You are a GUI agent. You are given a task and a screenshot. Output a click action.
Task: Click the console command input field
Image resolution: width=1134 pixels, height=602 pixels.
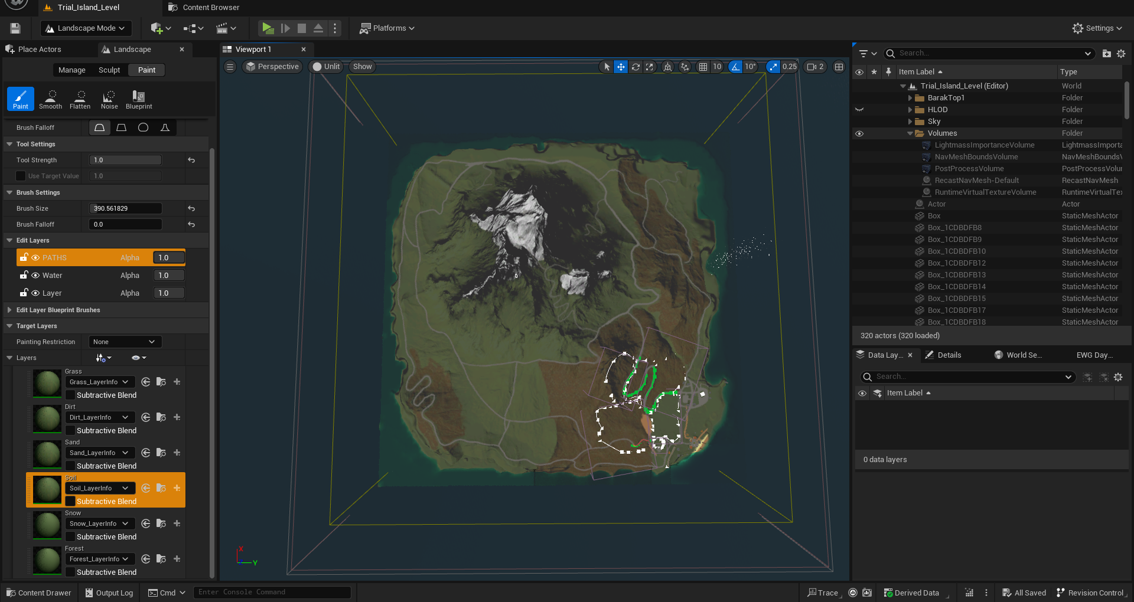point(272,592)
